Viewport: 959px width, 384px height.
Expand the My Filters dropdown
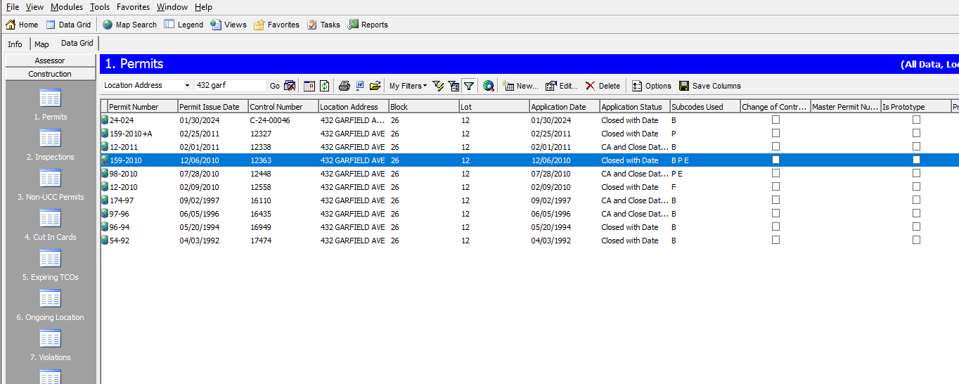point(408,86)
